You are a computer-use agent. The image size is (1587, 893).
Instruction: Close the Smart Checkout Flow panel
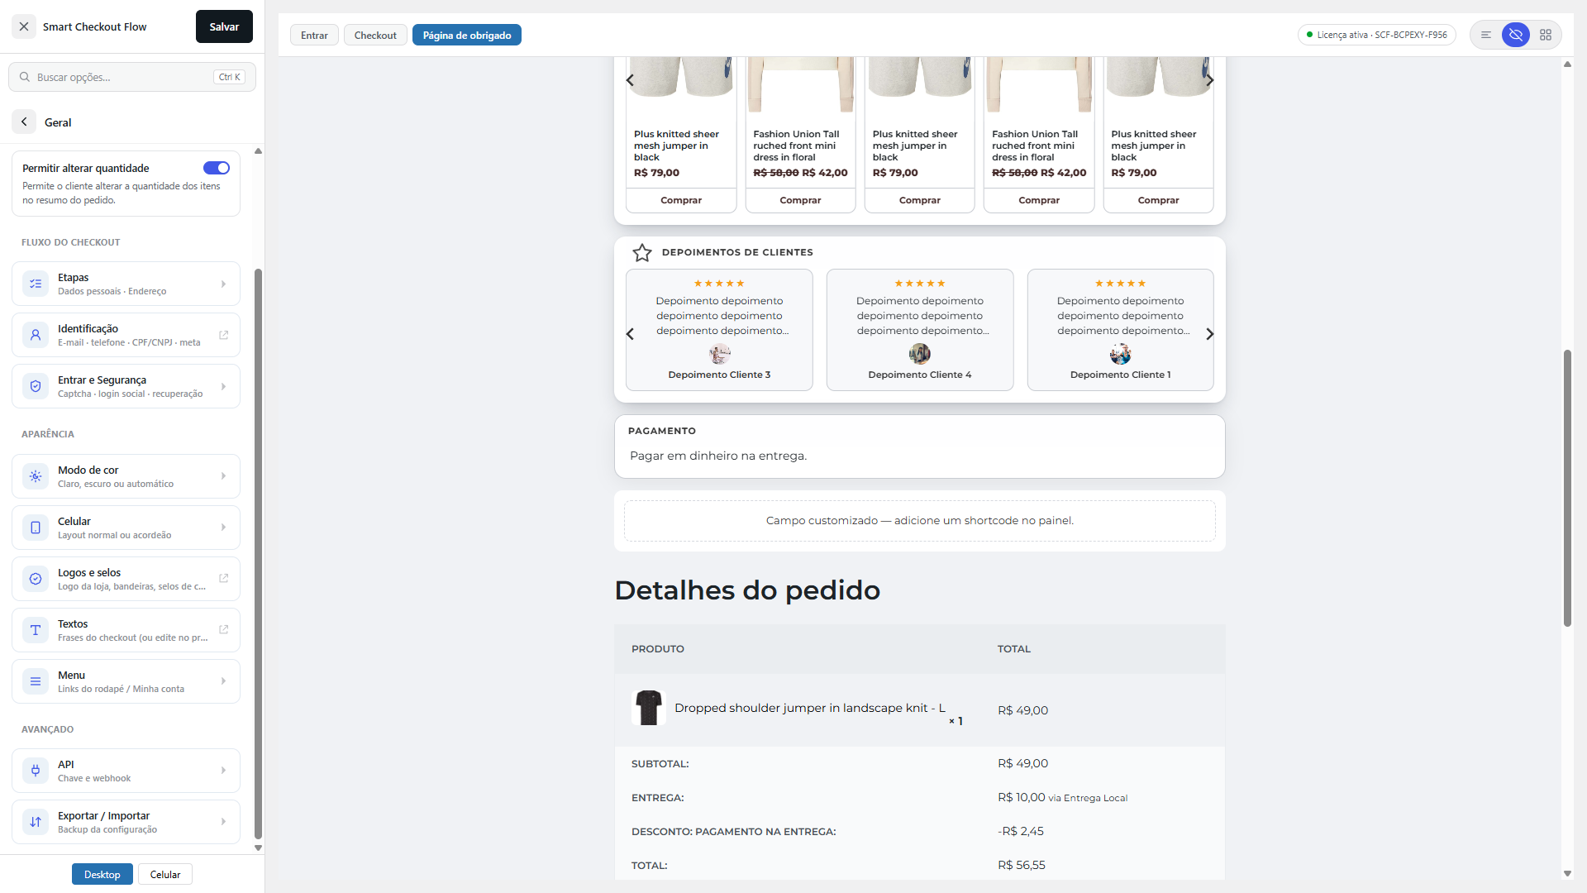coord(24,26)
